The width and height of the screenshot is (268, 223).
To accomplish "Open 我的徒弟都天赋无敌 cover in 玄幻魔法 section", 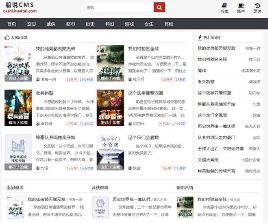I will pos(16,207).
